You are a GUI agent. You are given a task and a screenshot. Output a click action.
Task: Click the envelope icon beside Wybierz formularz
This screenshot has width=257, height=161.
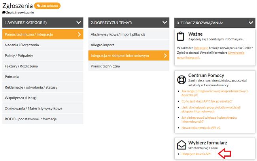click(181, 145)
